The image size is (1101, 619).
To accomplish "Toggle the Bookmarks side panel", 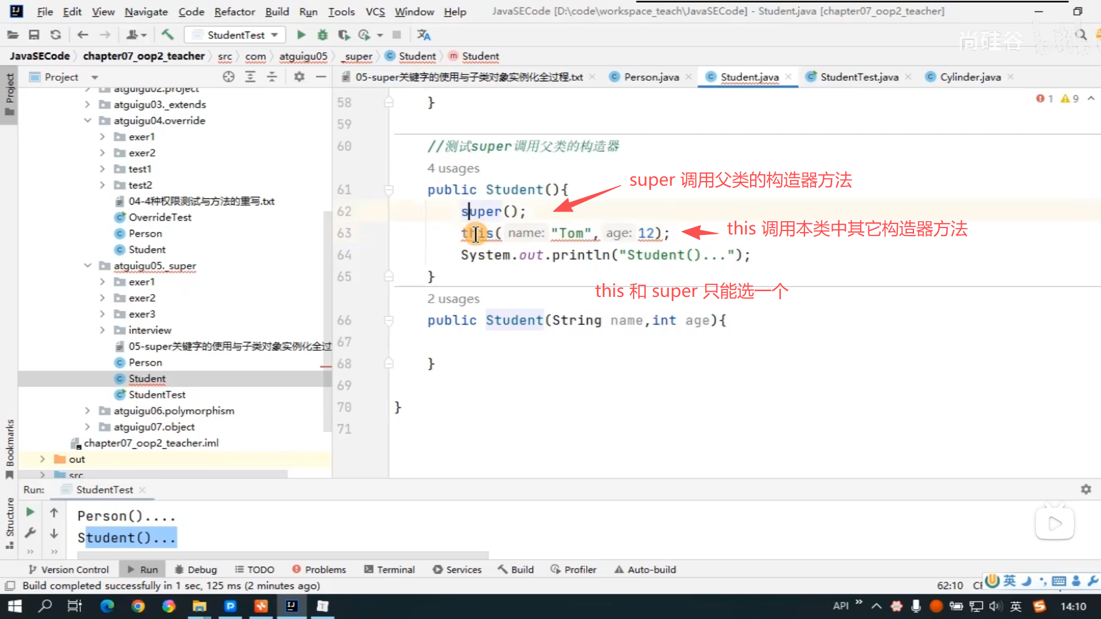I will point(10,447).
